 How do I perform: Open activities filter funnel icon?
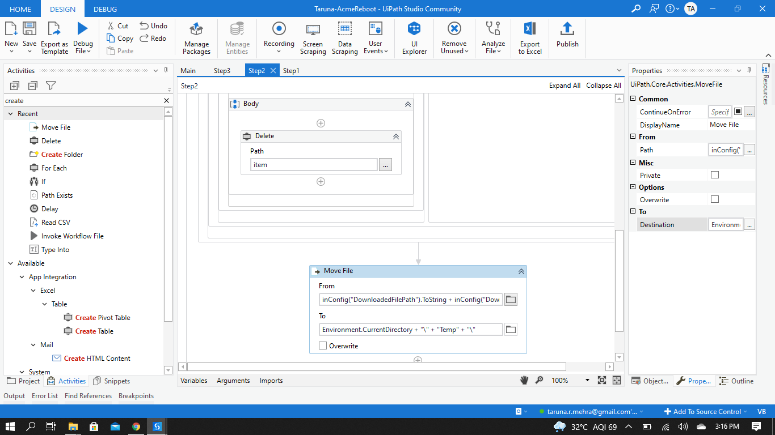(x=50, y=86)
